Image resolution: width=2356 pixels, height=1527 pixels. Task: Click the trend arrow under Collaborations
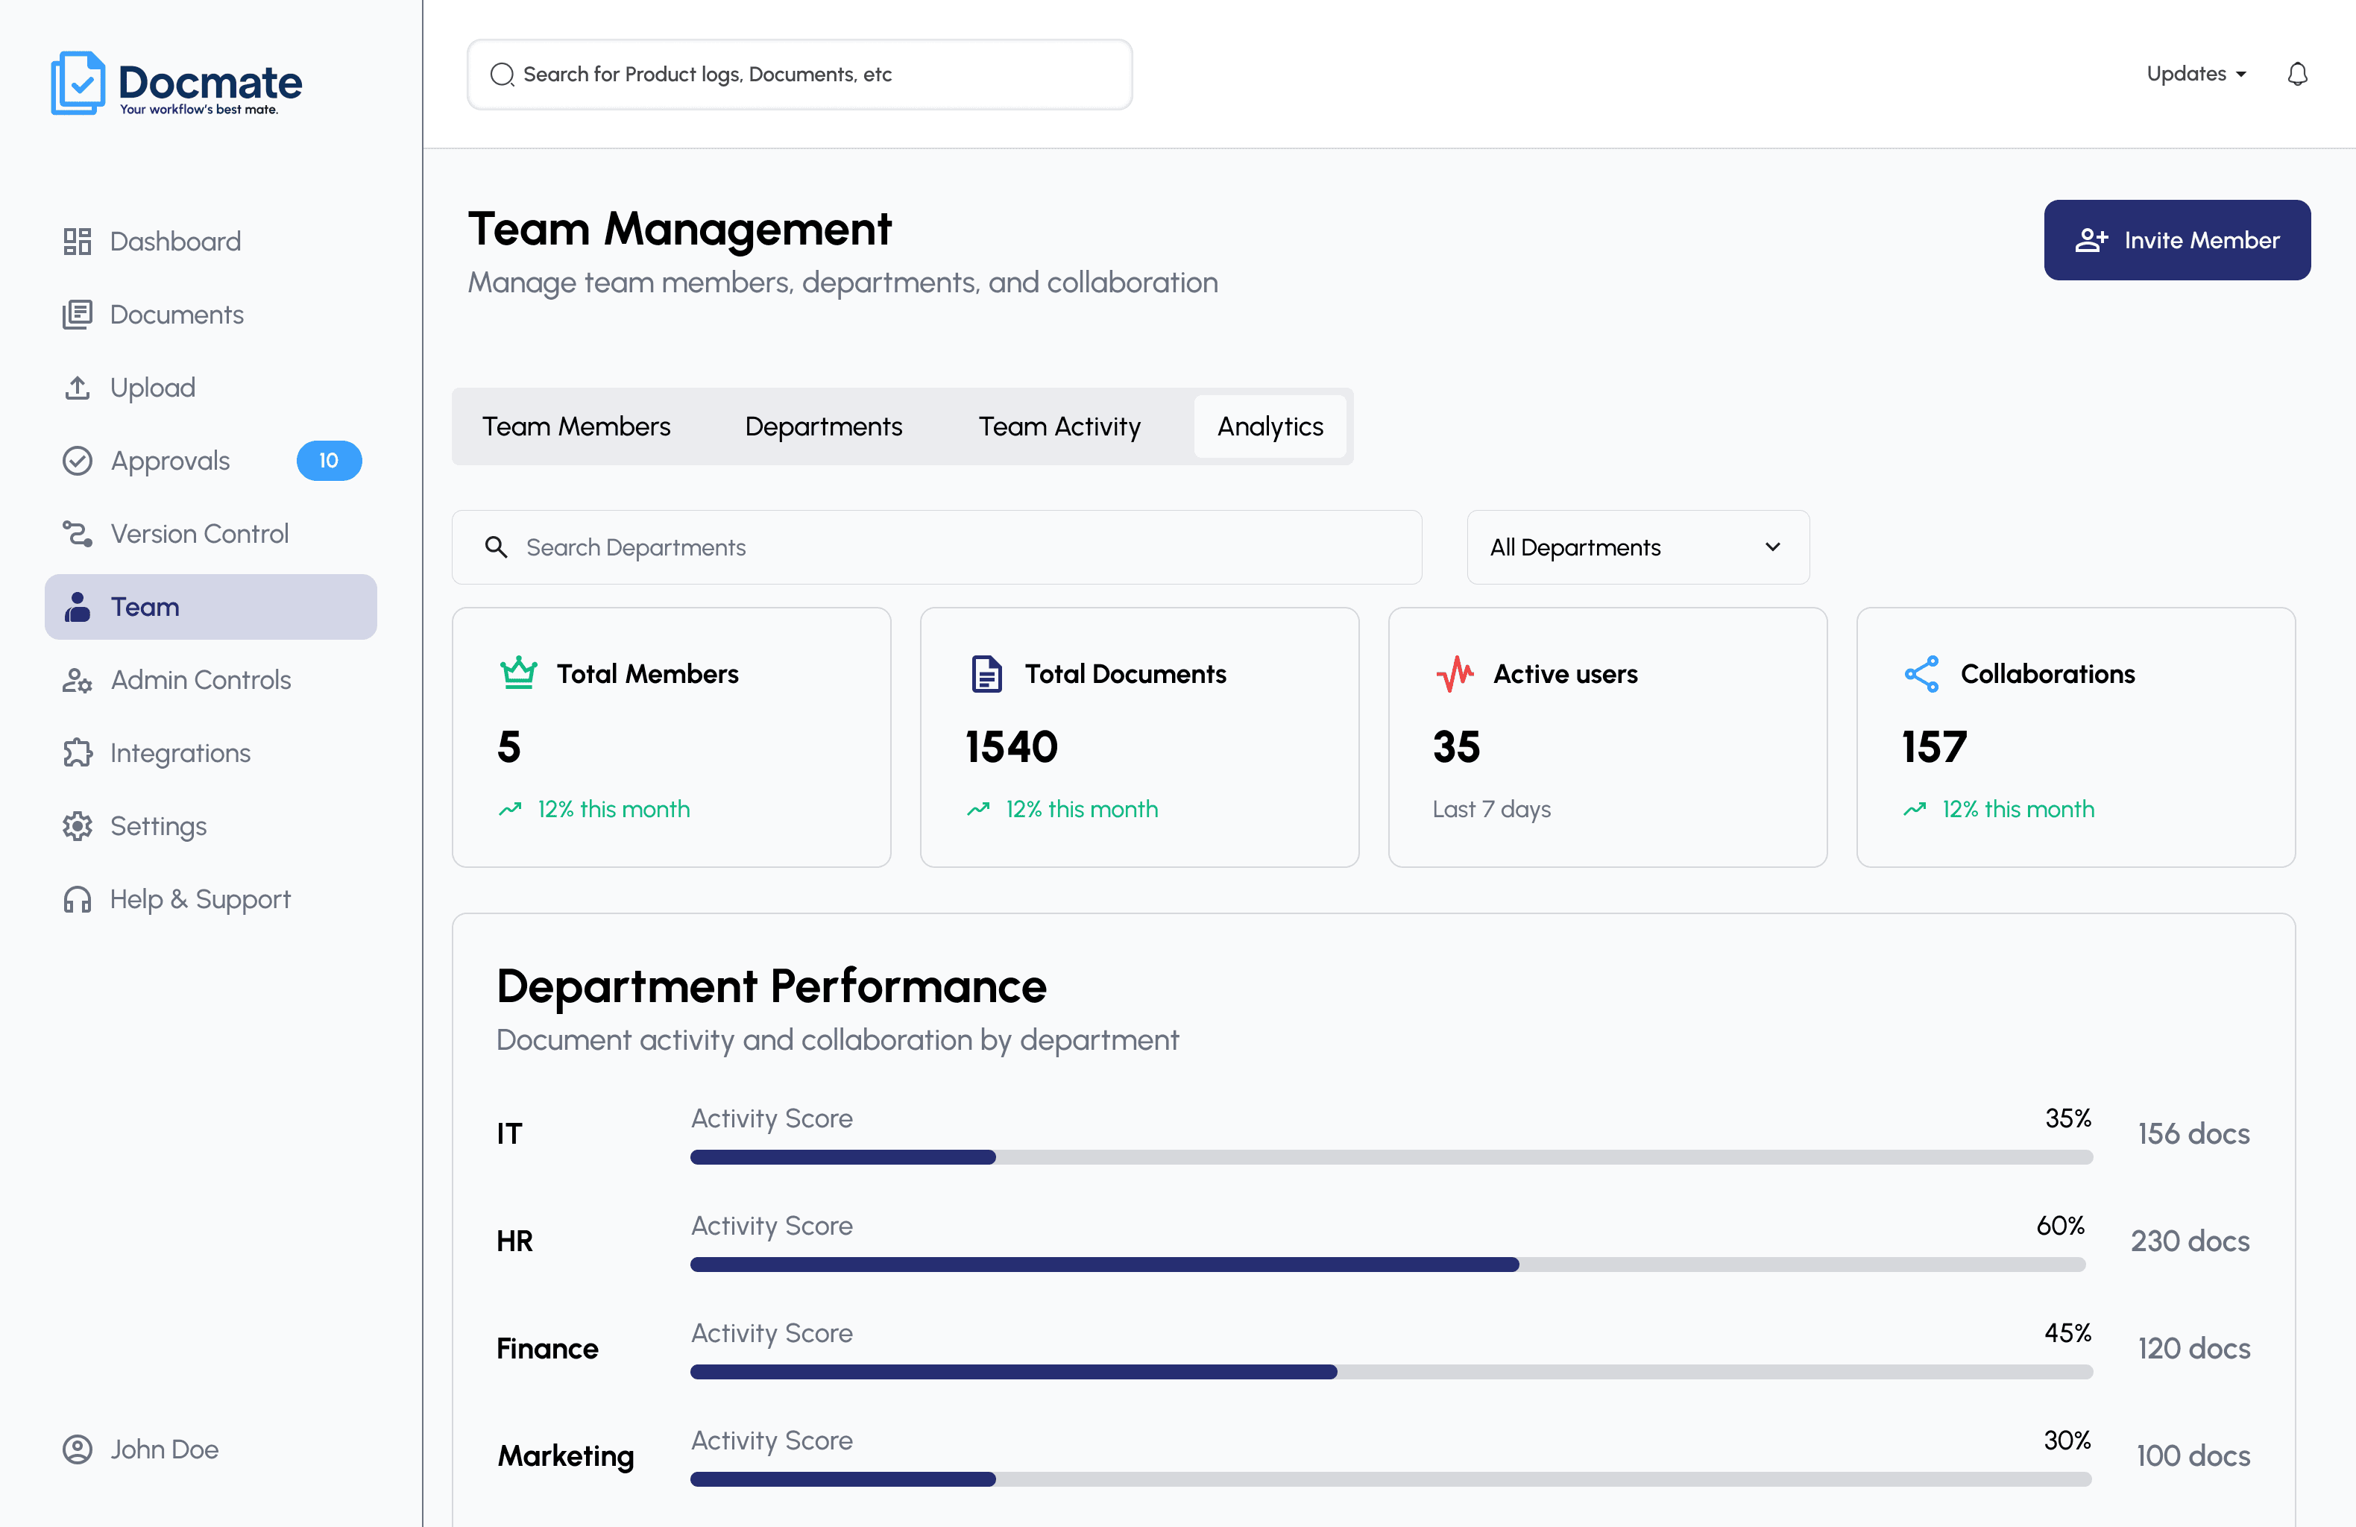(x=1915, y=809)
